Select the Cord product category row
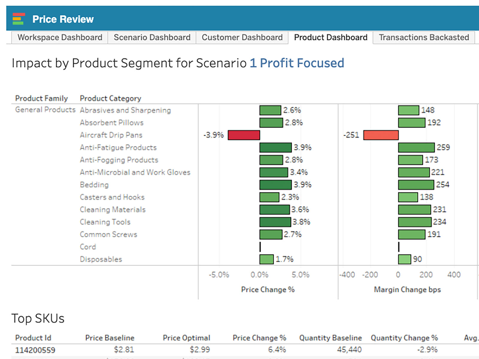 (88, 247)
